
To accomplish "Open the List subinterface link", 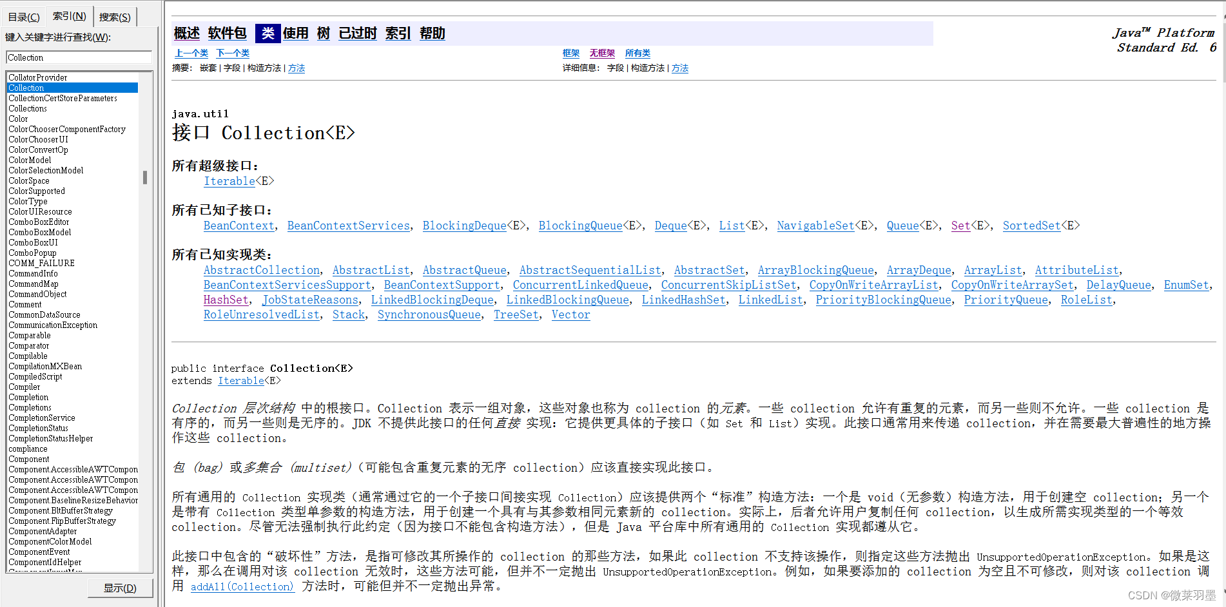I will (x=732, y=226).
